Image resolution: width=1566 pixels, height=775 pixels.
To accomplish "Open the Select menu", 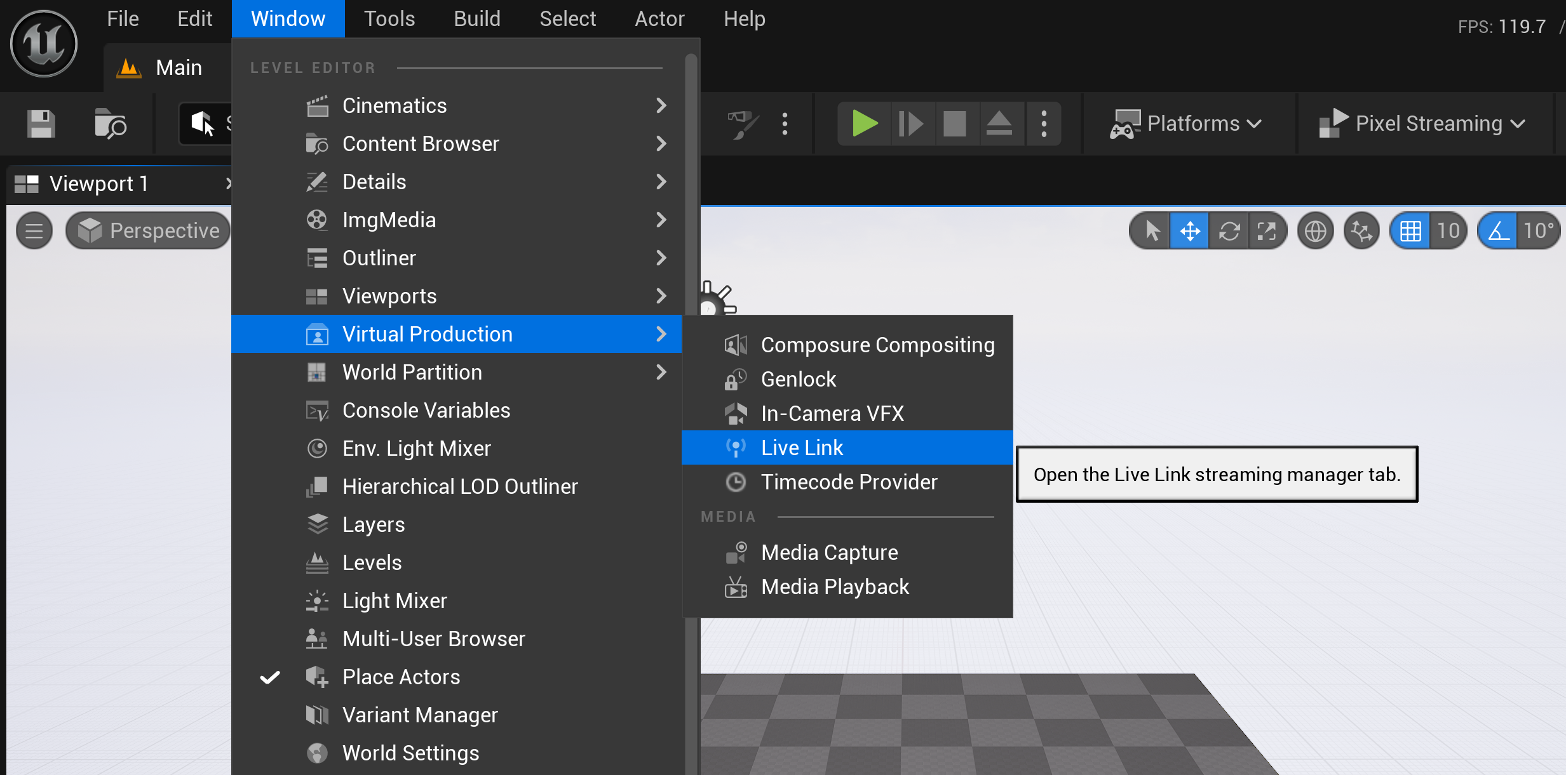I will click(x=568, y=19).
